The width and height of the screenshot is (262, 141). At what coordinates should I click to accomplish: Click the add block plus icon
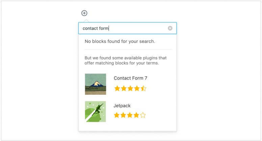84,13
